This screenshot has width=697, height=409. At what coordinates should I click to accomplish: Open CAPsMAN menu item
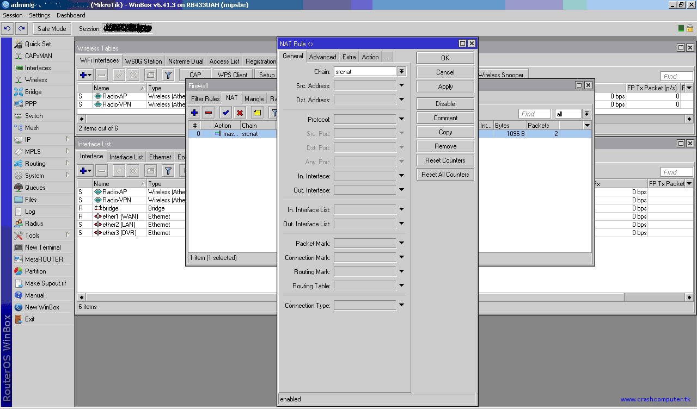[38, 56]
